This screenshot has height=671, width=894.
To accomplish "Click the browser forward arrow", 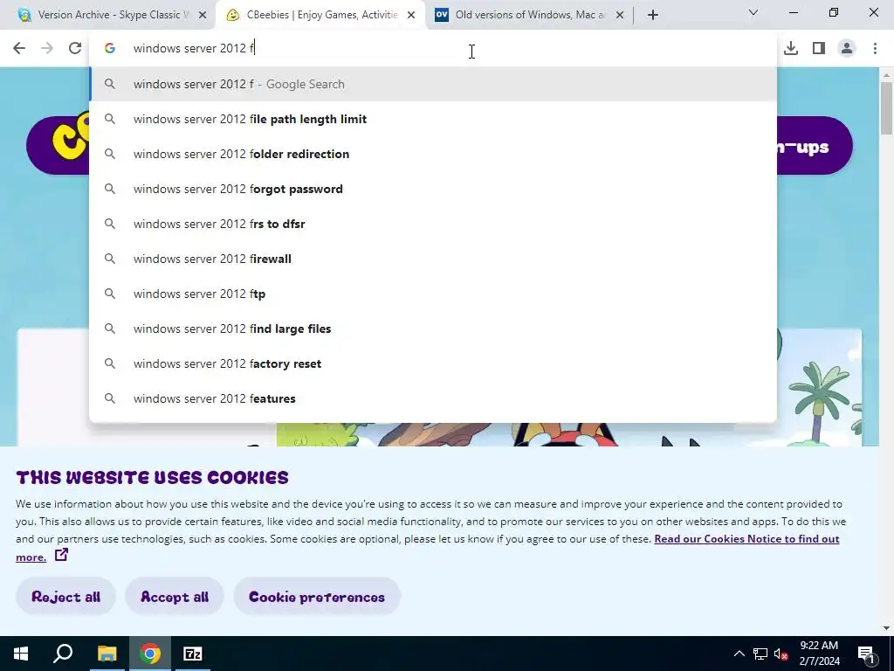I will tap(47, 49).
